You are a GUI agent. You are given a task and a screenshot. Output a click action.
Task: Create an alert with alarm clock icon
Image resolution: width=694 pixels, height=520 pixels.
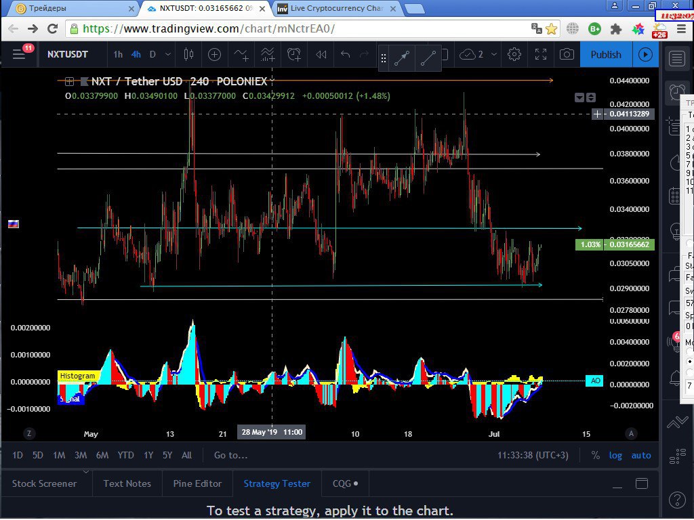294,54
